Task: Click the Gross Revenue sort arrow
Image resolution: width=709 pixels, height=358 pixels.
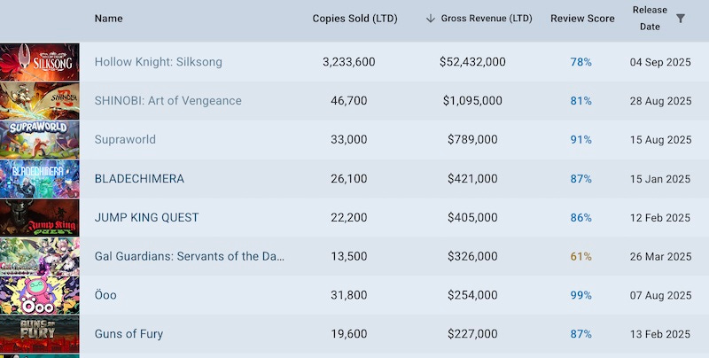Action: point(431,19)
